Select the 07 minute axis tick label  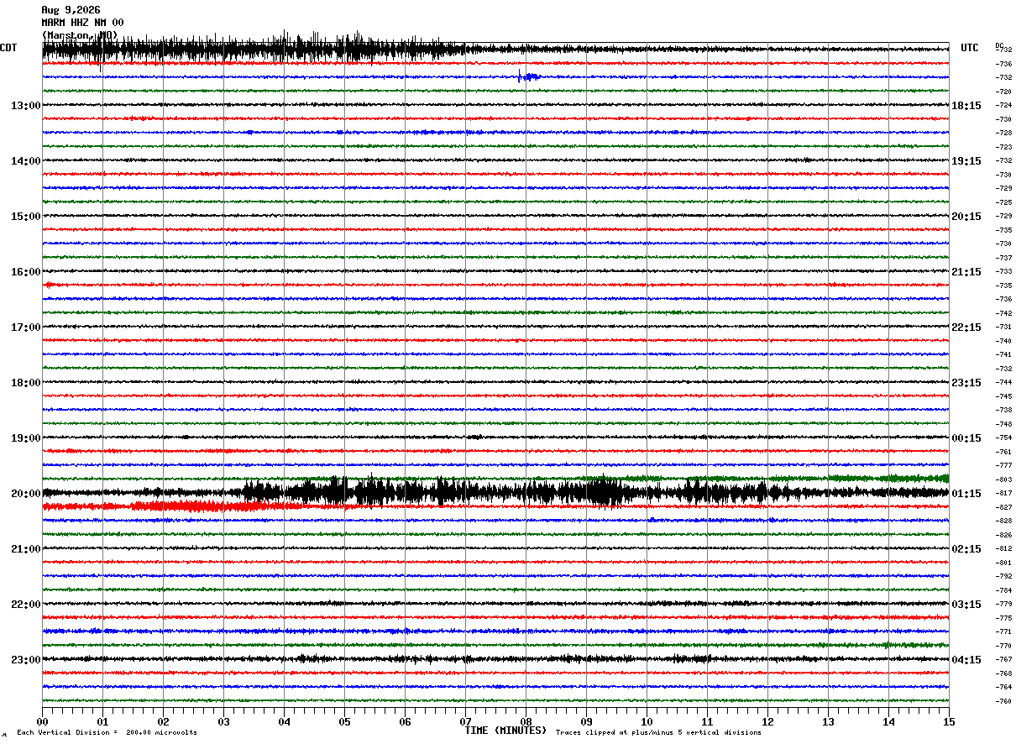point(465,721)
